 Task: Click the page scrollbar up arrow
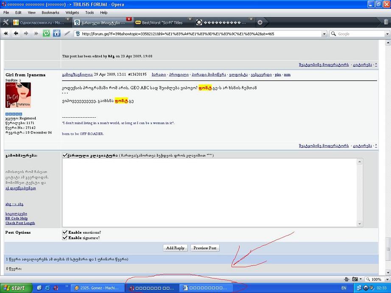pyautogui.click(x=388, y=43)
